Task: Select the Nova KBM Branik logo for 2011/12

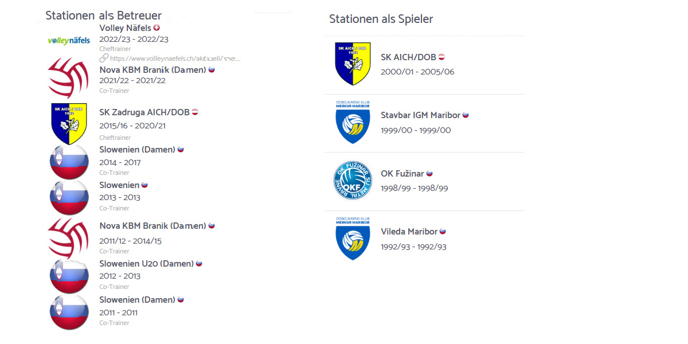Action: [69, 238]
